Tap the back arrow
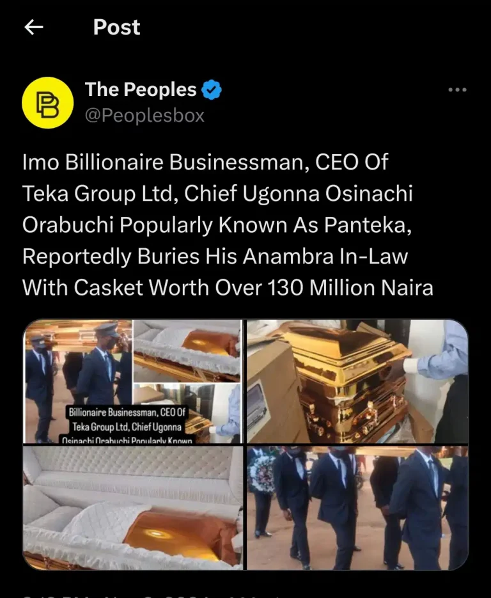Viewport: 491px width, 598px height. point(33,27)
